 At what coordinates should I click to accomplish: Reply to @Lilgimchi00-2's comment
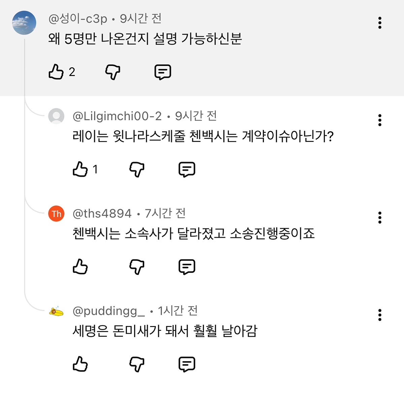[x=187, y=169]
